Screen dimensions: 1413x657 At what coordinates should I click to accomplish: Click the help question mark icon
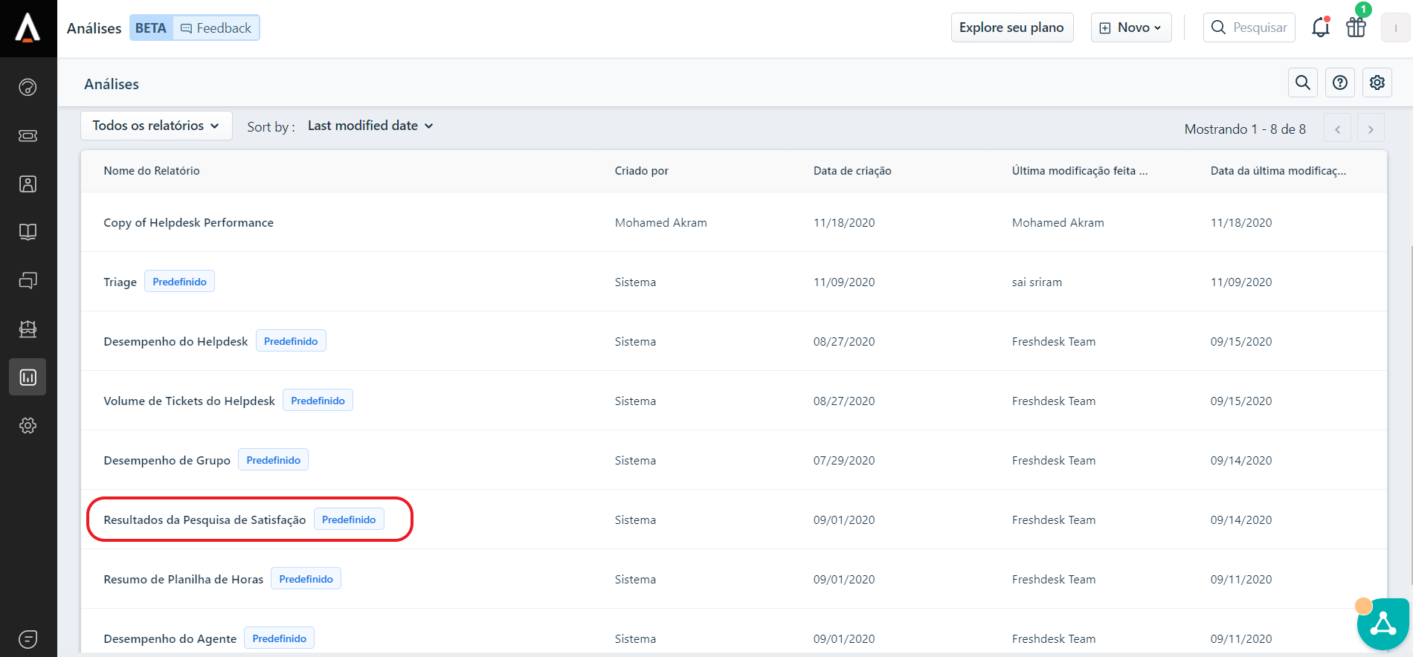[x=1339, y=82]
